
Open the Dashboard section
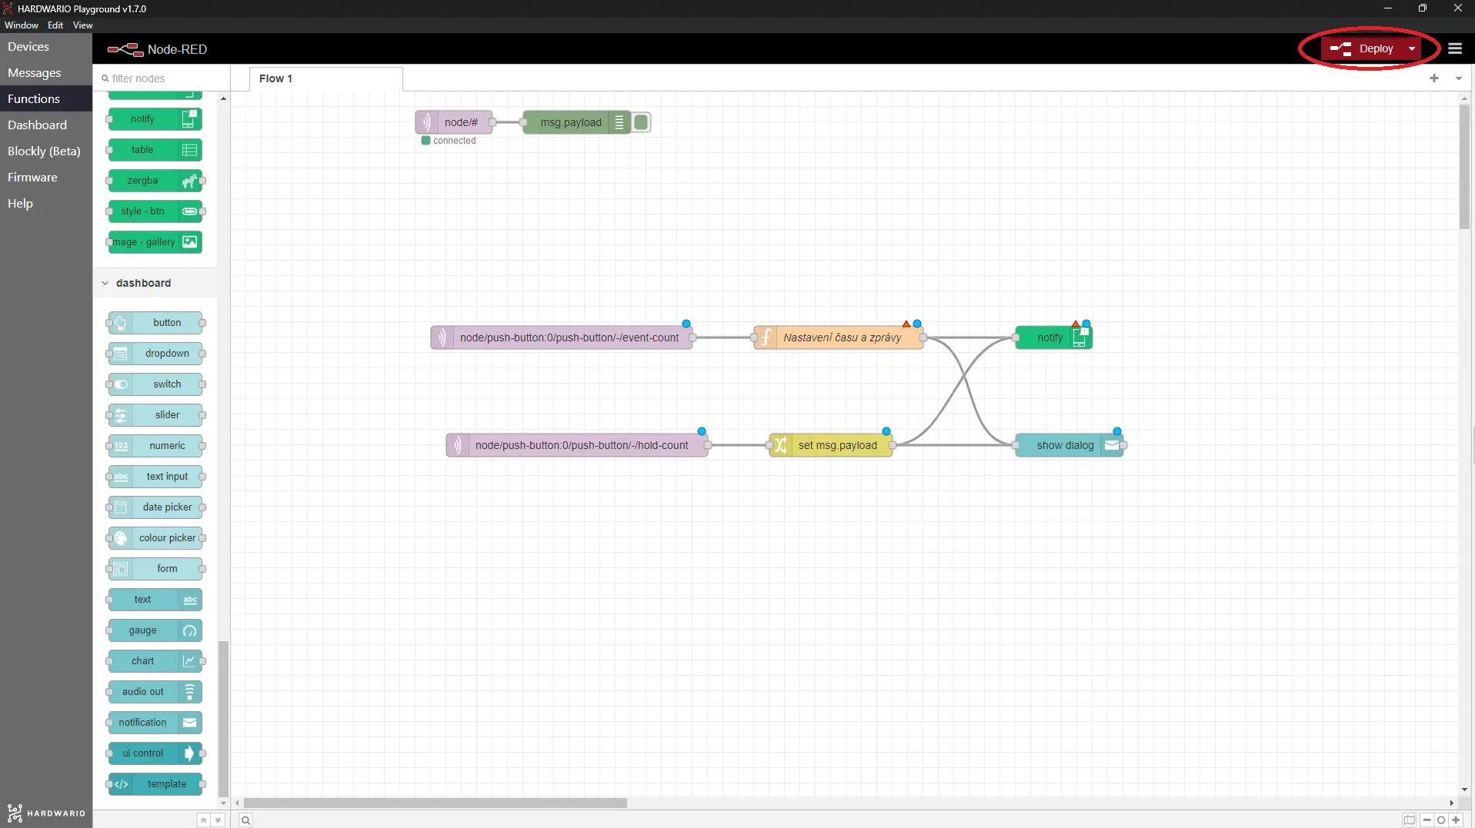coord(46,125)
